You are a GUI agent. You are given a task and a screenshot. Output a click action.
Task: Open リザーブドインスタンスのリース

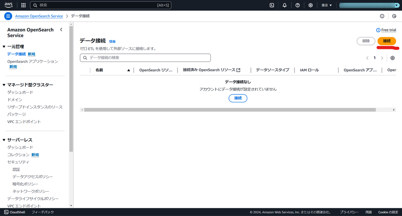(x=35, y=107)
